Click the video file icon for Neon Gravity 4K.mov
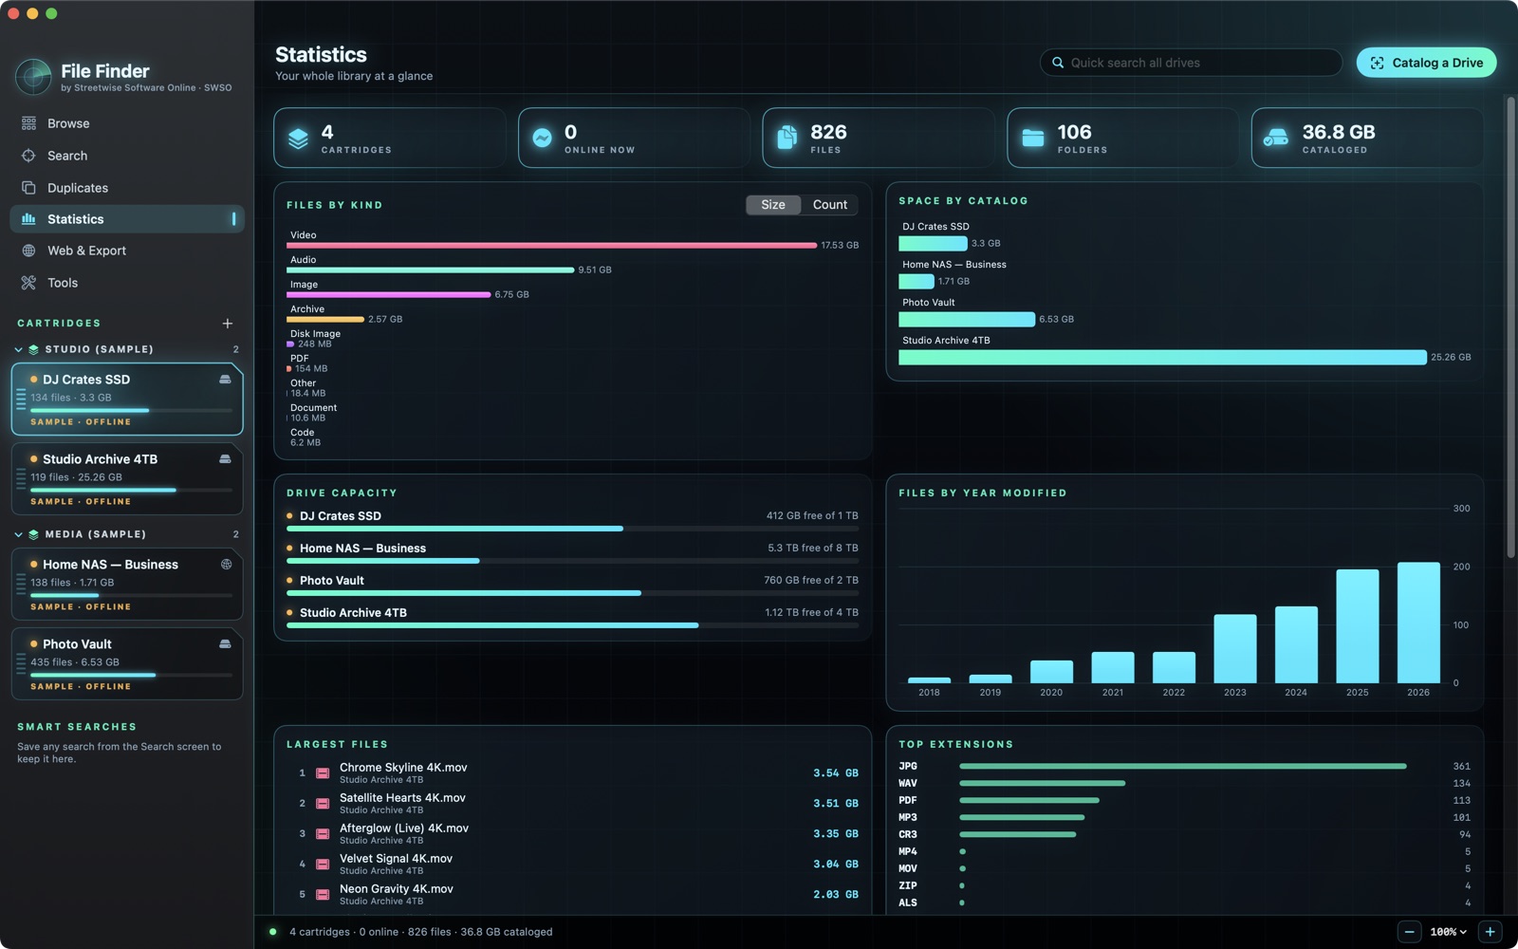The image size is (1518, 949). [323, 895]
